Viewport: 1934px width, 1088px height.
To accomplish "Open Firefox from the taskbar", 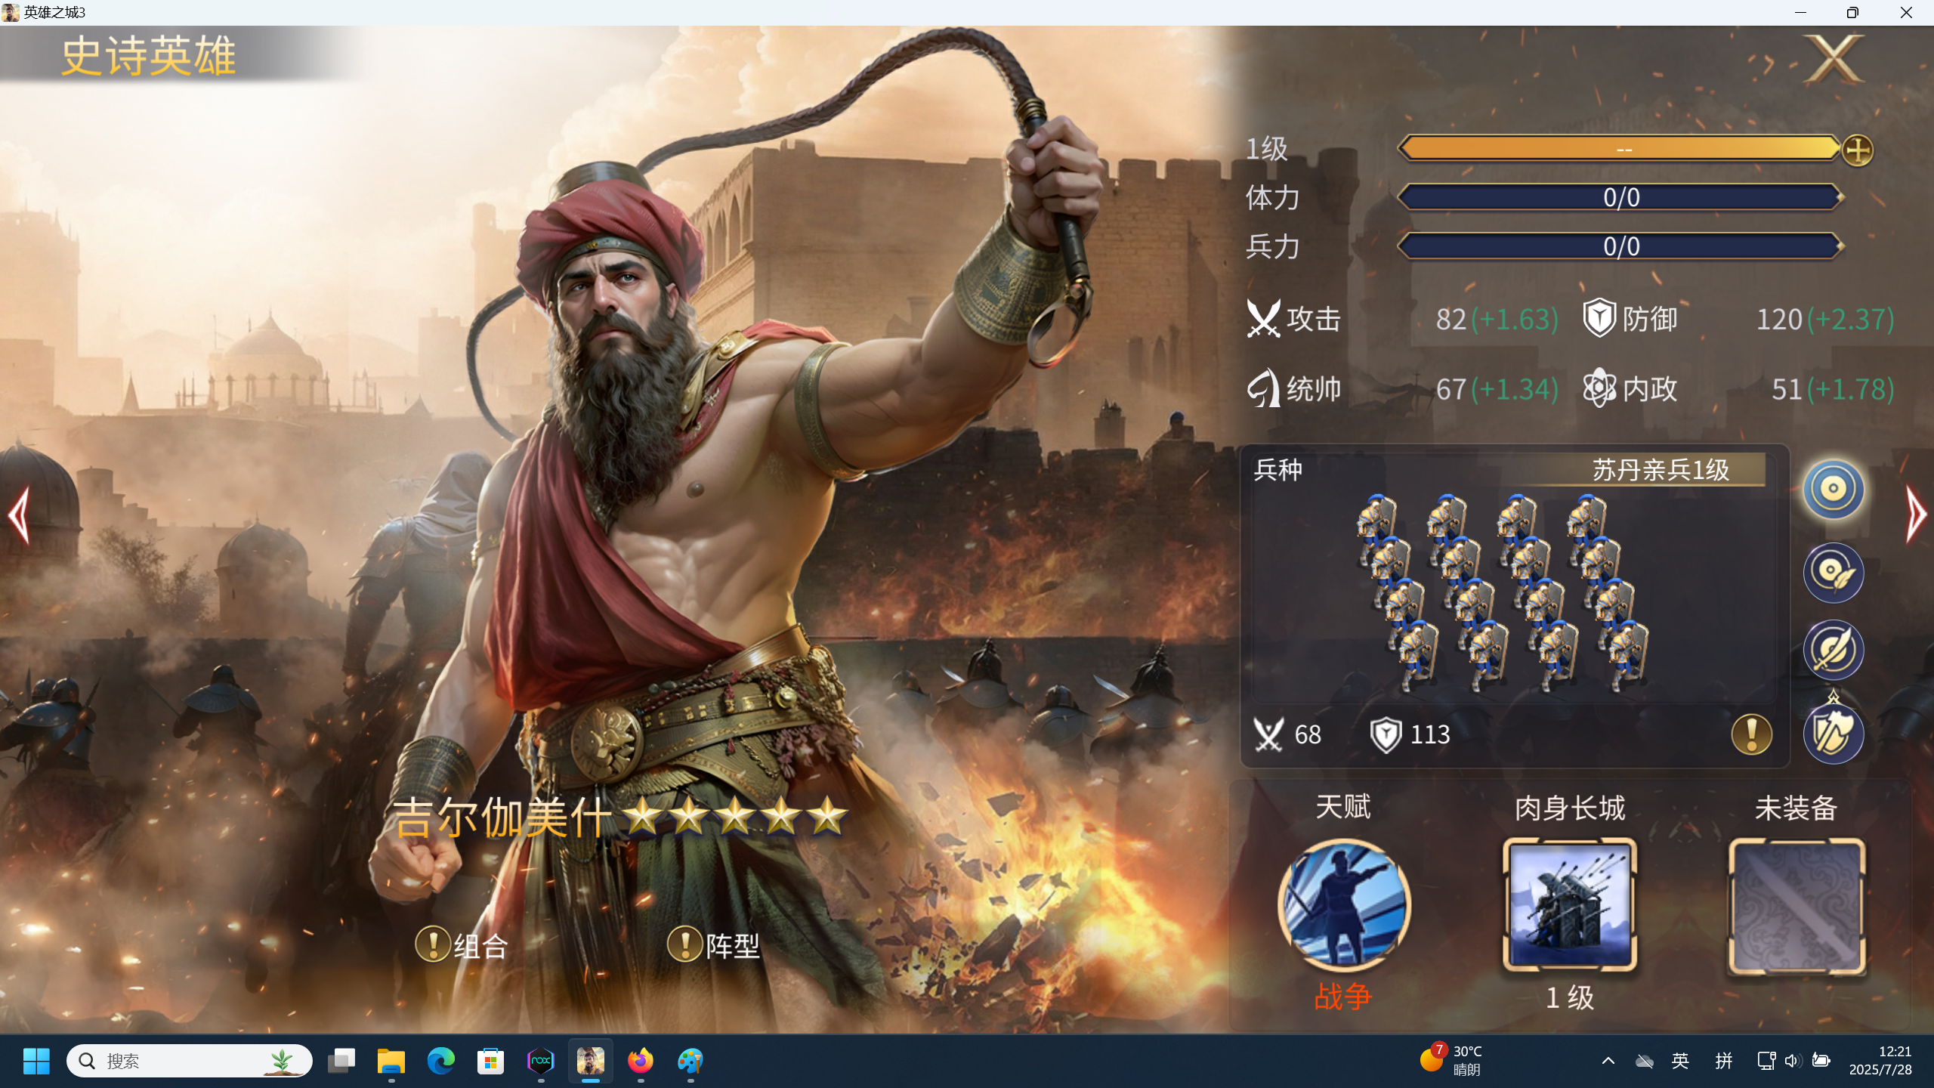I will click(640, 1061).
